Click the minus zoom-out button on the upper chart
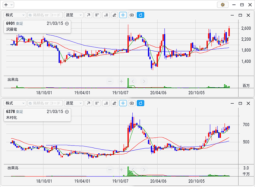This screenshot has height=187, width=255. point(110,81)
